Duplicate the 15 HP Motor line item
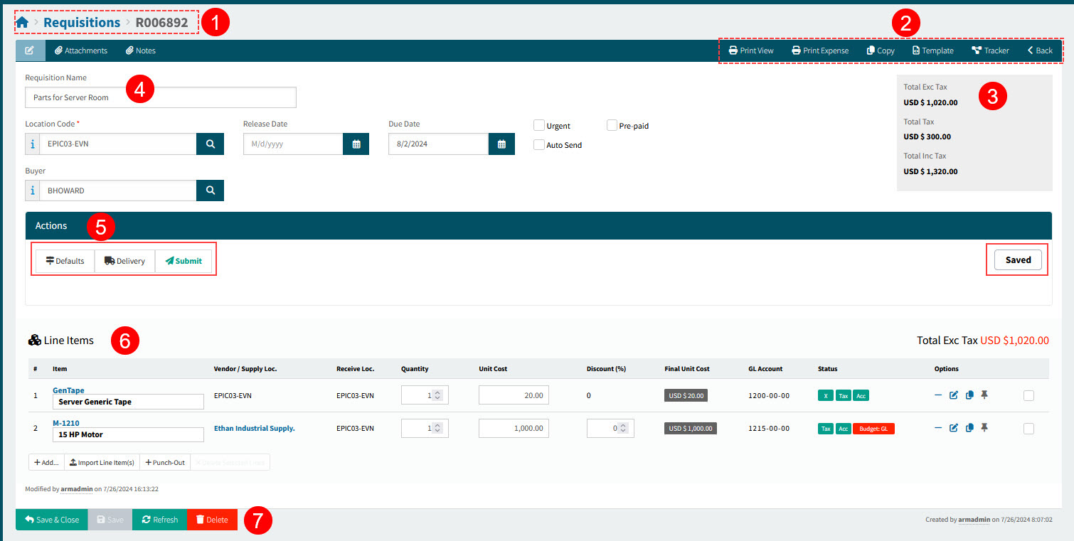 pos(969,428)
